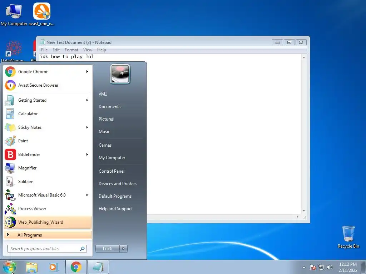Open Getting Started in Start menu
This screenshot has height=274, width=366.
(48, 100)
